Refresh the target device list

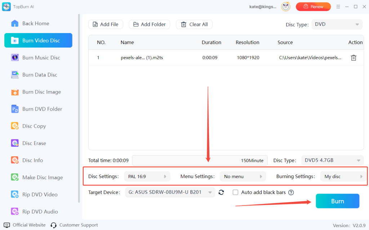click(221, 192)
